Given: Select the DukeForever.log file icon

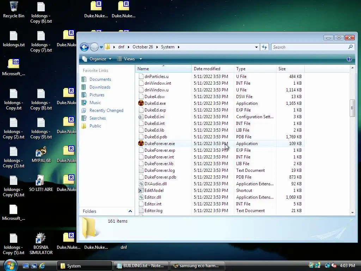Looking at the screenshot, I should click(x=141, y=170).
